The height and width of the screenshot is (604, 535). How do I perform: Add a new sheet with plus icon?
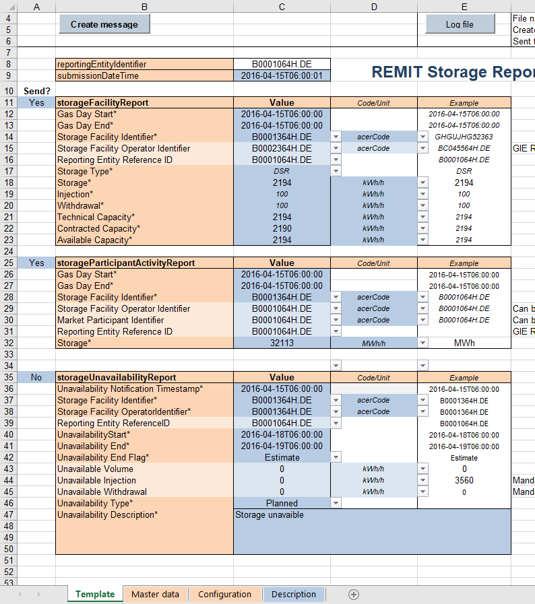[354, 594]
